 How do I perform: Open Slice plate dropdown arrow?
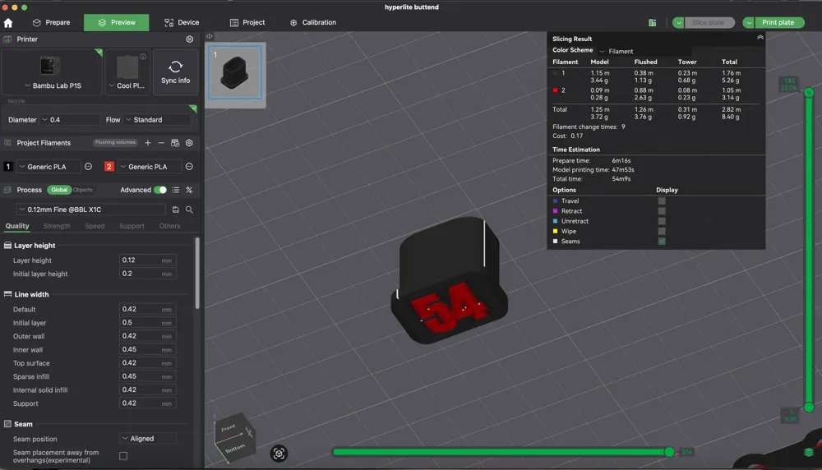[678, 22]
